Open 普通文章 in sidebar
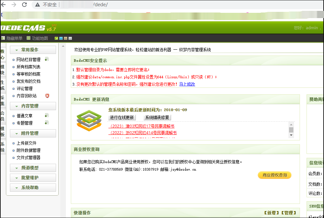Image resolution: width=324 pixels, height=218 pixels. [x=25, y=116]
